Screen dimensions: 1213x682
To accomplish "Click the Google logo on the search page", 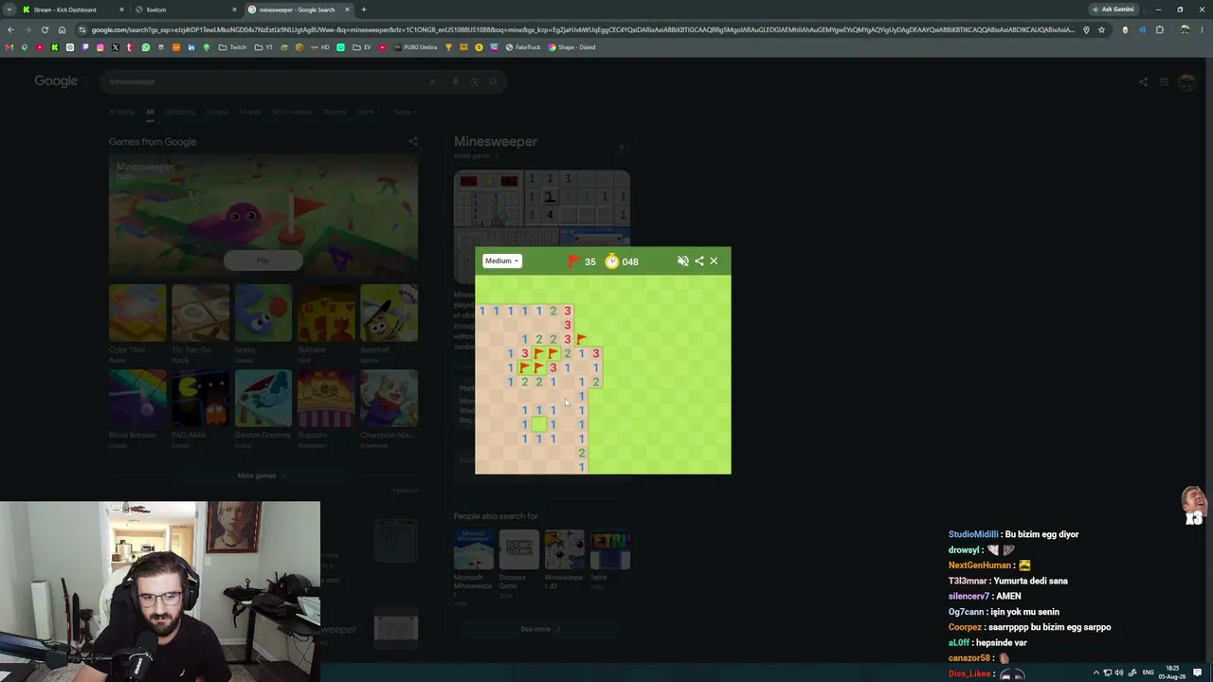I will tap(56, 81).
